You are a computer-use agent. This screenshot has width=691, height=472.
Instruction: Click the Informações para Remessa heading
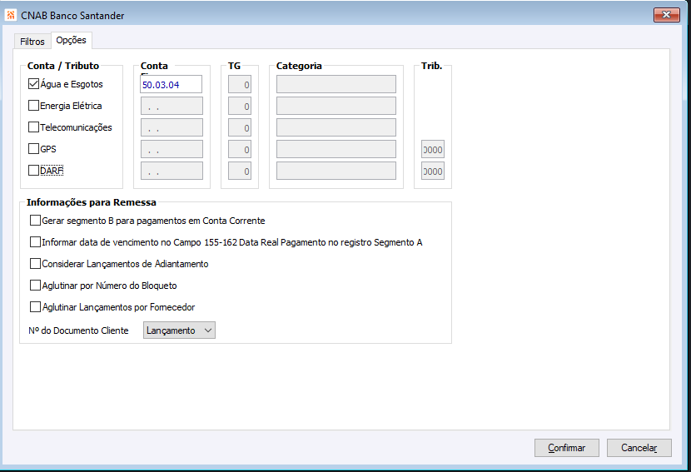coord(92,202)
